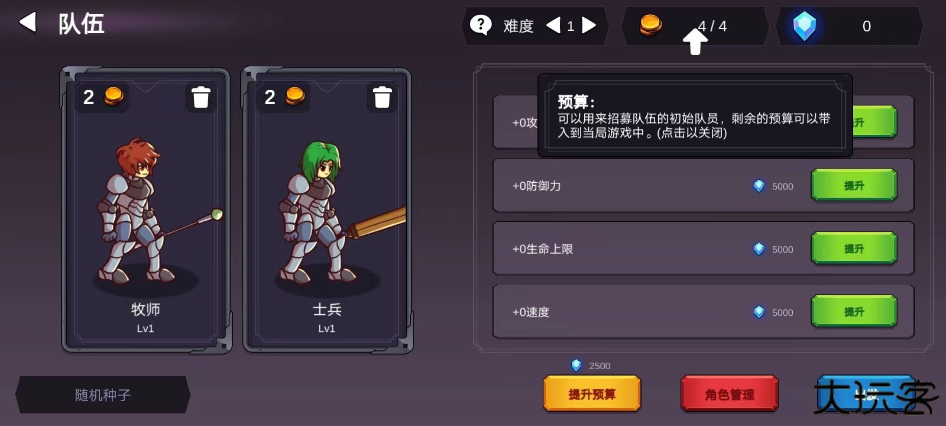Tap the gold coin budget icon

pyautogui.click(x=650, y=25)
